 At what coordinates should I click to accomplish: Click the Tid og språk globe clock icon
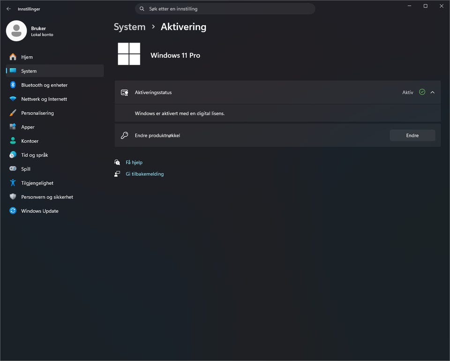point(13,155)
